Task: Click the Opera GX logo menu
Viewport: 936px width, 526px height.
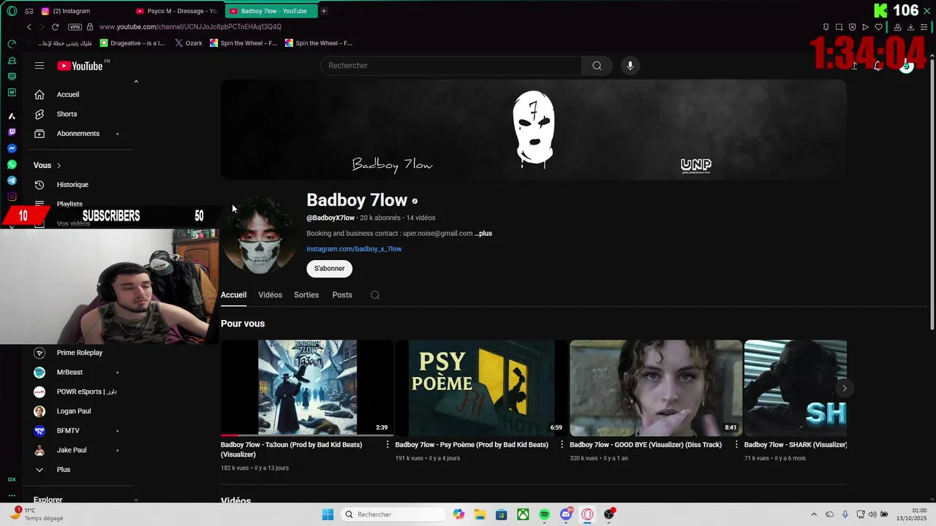Action: coord(12,11)
